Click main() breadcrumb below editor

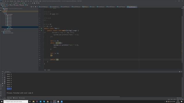click(49, 70)
